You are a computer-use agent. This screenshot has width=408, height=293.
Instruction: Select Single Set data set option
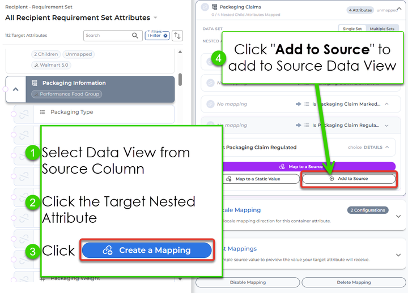coord(352,28)
